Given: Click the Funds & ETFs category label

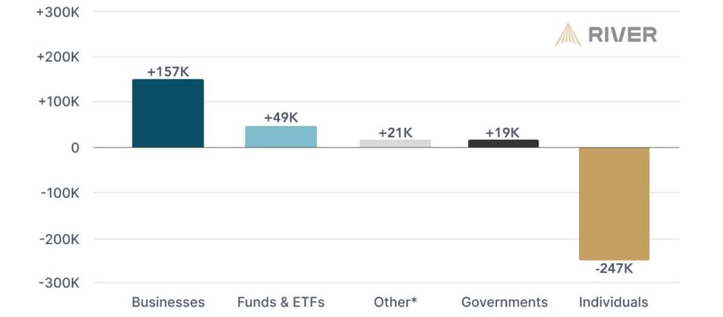Looking at the screenshot, I should [281, 302].
